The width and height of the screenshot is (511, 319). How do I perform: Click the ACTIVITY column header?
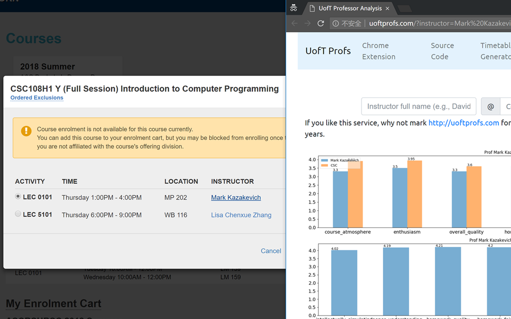(x=30, y=181)
